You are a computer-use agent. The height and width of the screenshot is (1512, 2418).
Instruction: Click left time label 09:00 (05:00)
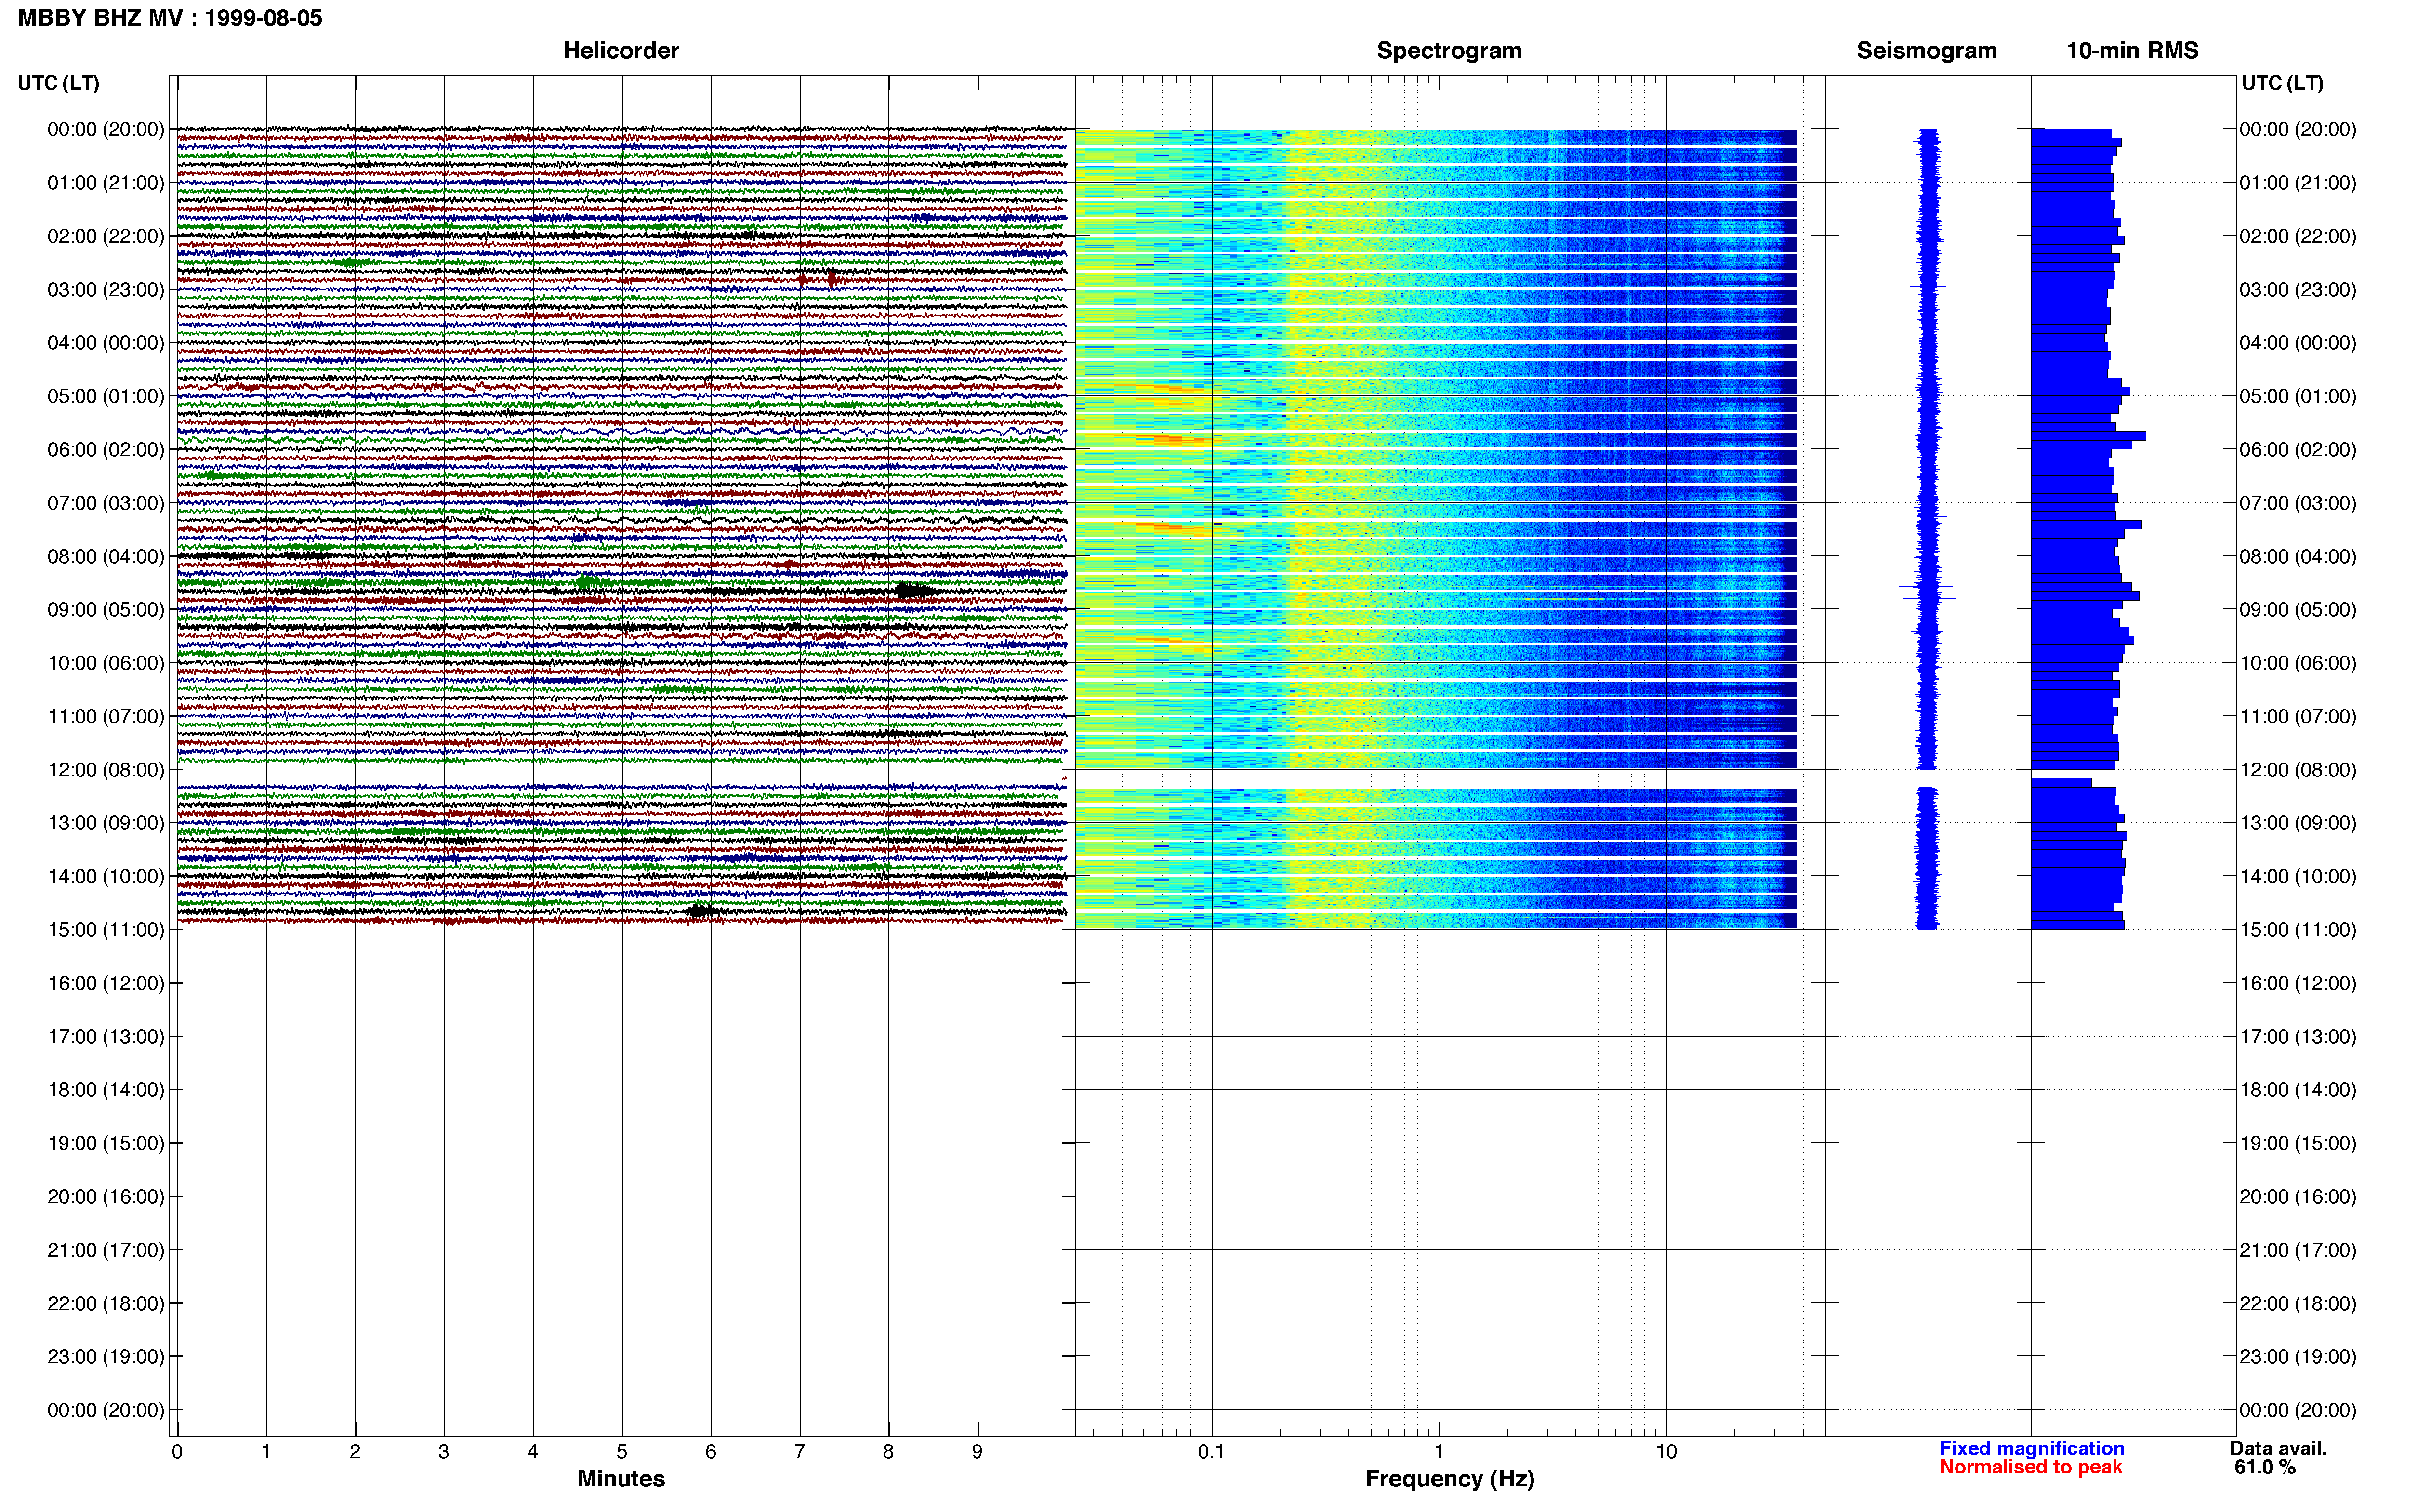point(106,610)
